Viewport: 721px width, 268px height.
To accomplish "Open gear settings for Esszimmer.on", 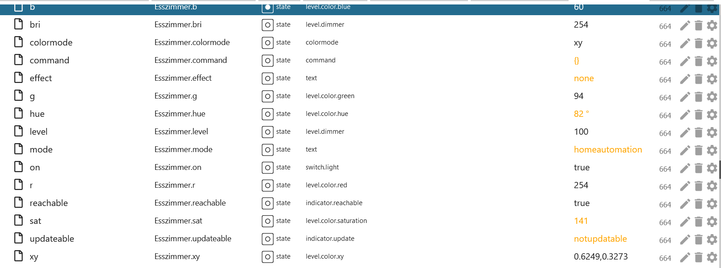I will point(712,168).
